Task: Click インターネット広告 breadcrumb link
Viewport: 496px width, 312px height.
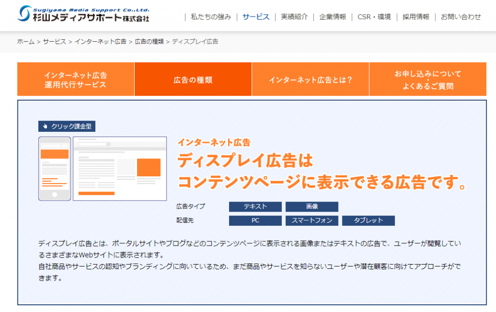Action: (x=100, y=42)
